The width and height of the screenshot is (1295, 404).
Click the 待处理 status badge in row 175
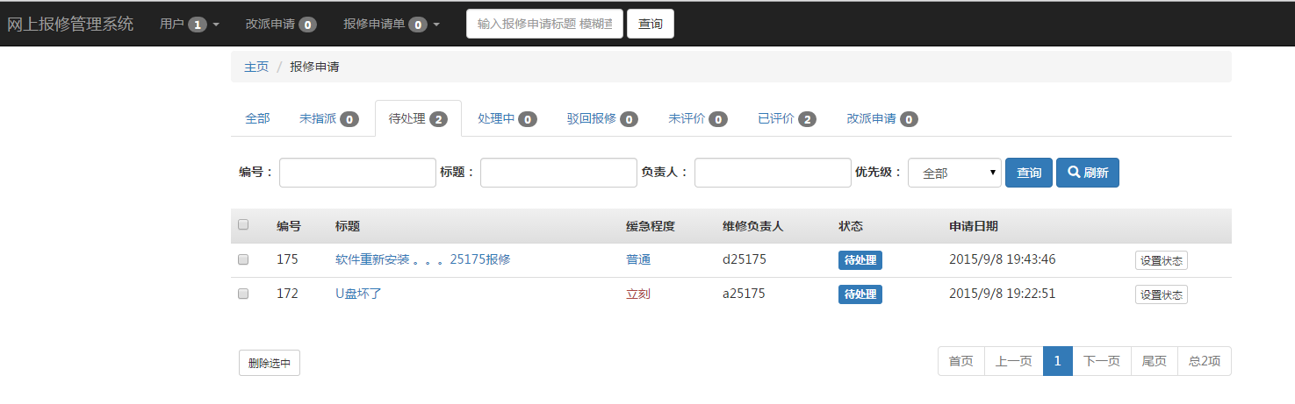tap(860, 260)
